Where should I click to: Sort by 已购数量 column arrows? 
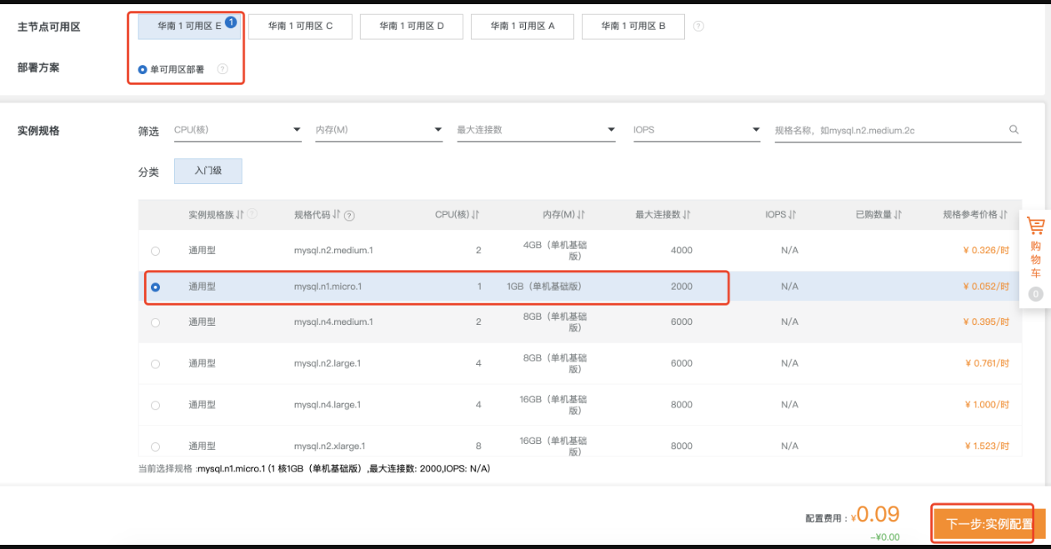(898, 215)
